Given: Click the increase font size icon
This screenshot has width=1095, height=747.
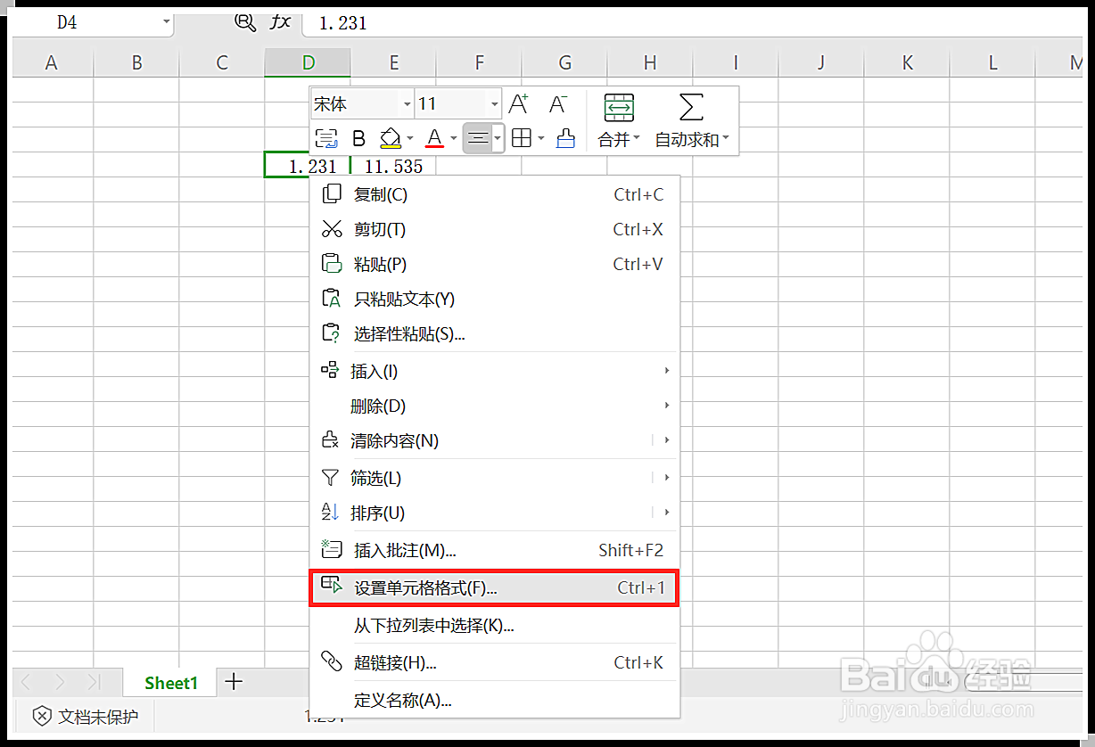Looking at the screenshot, I should coord(518,104).
